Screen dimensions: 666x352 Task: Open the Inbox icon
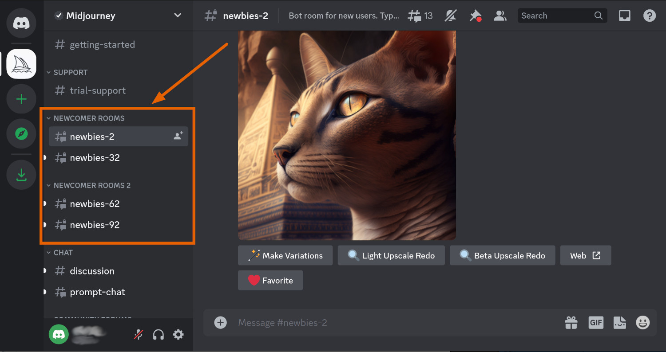tap(625, 16)
